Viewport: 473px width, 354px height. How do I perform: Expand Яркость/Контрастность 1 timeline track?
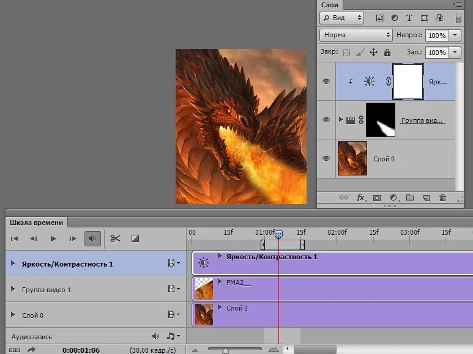tap(13, 264)
